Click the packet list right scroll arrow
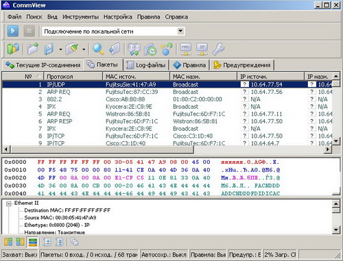343x261 pixels. (x=328, y=149)
